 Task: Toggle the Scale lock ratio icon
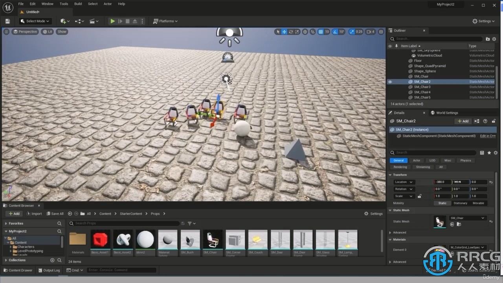click(x=420, y=196)
